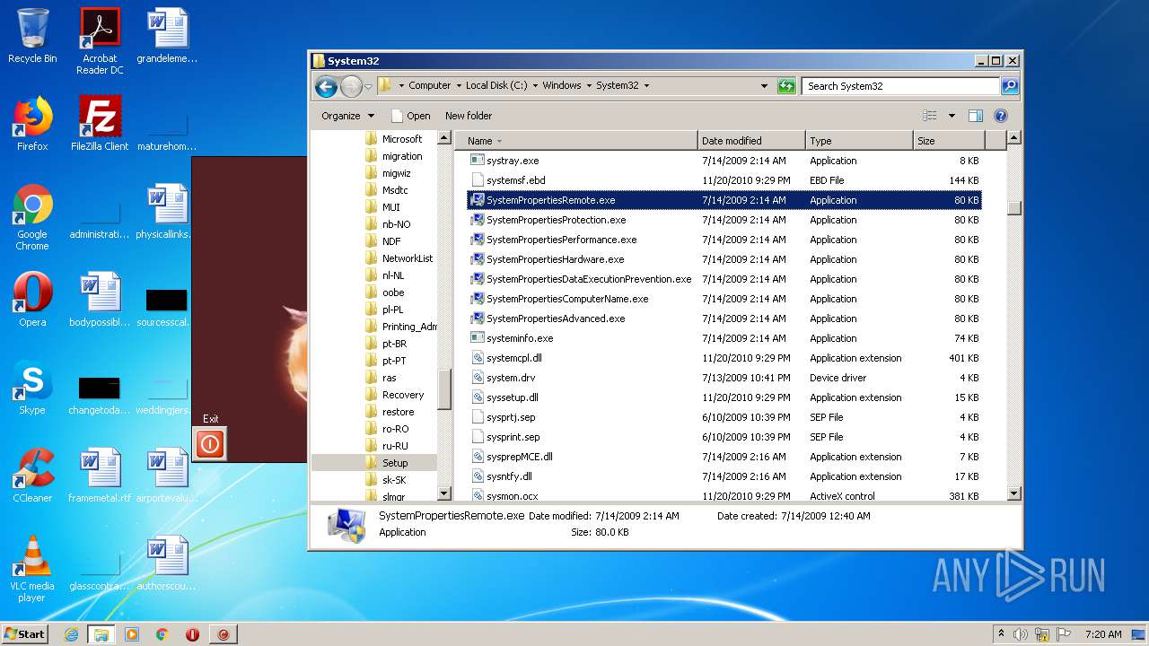Open Firefox desktop shortcut
This screenshot has height=646, width=1149.
pyautogui.click(x=32, y=124)
